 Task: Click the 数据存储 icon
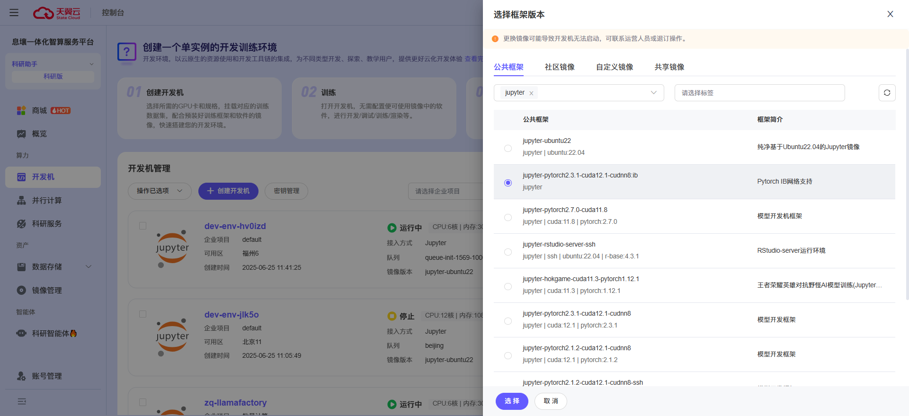(x=21, y=267)
